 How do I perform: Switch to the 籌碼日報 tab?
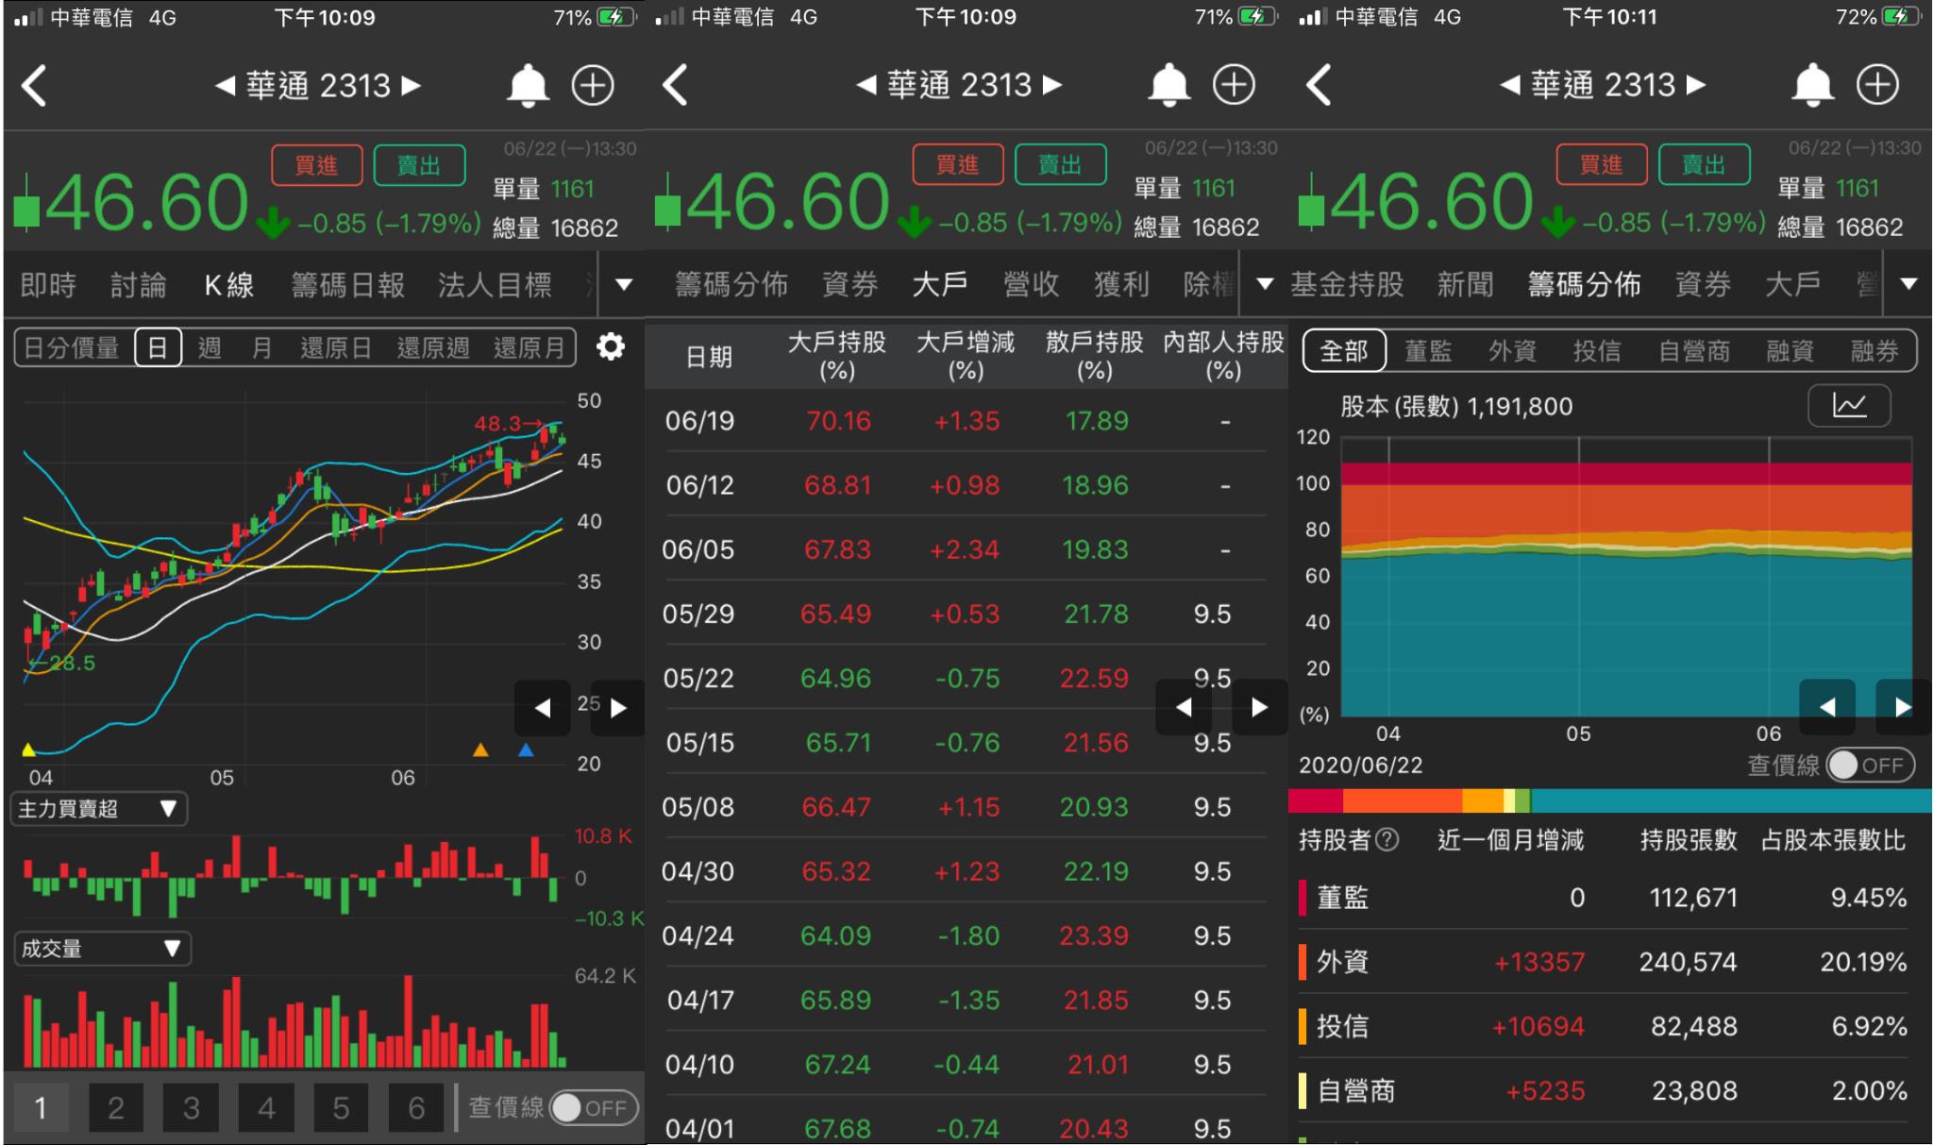tap(347, 284)
